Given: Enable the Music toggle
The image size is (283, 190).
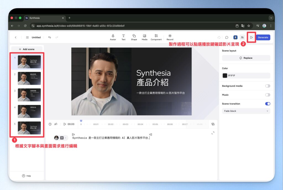Looking at the screenshot, I should pos(267,95).
